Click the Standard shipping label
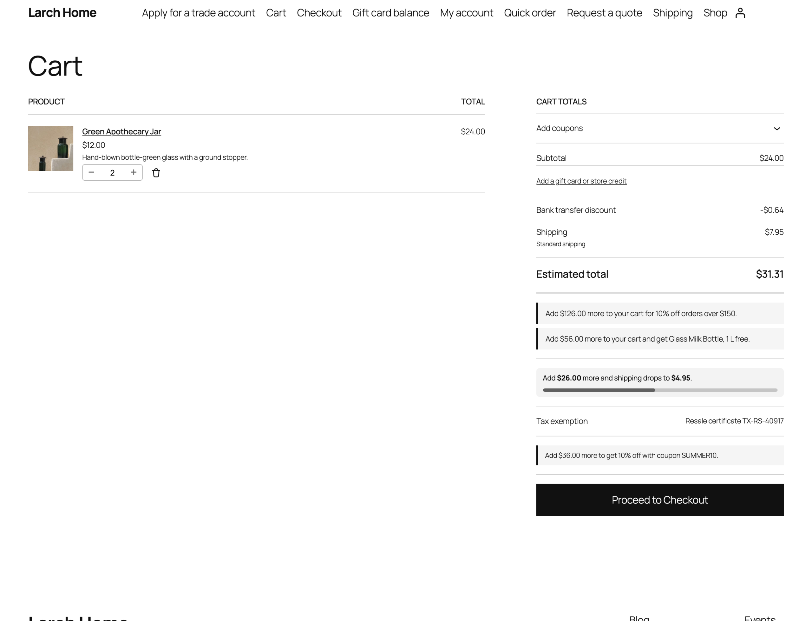Image resolution: width=812 pixels, height=621 pixels. point(560,244)
